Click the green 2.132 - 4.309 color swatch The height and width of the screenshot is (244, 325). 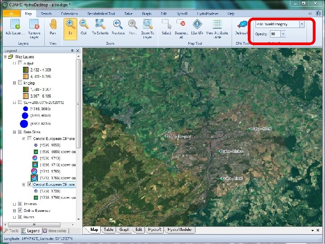point(26,70)
